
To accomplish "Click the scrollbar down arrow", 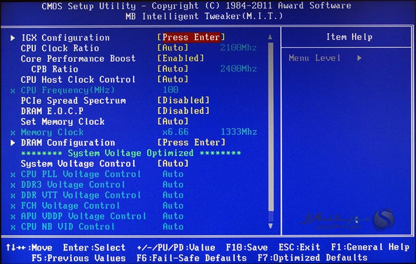I will click(270, 226).
